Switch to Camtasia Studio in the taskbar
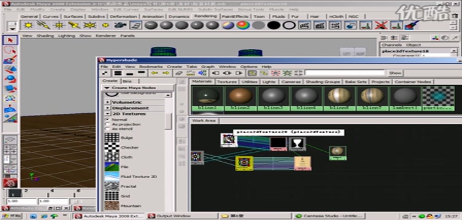The image size is (462, 220). pyautogui.click(x=330, y=216)
